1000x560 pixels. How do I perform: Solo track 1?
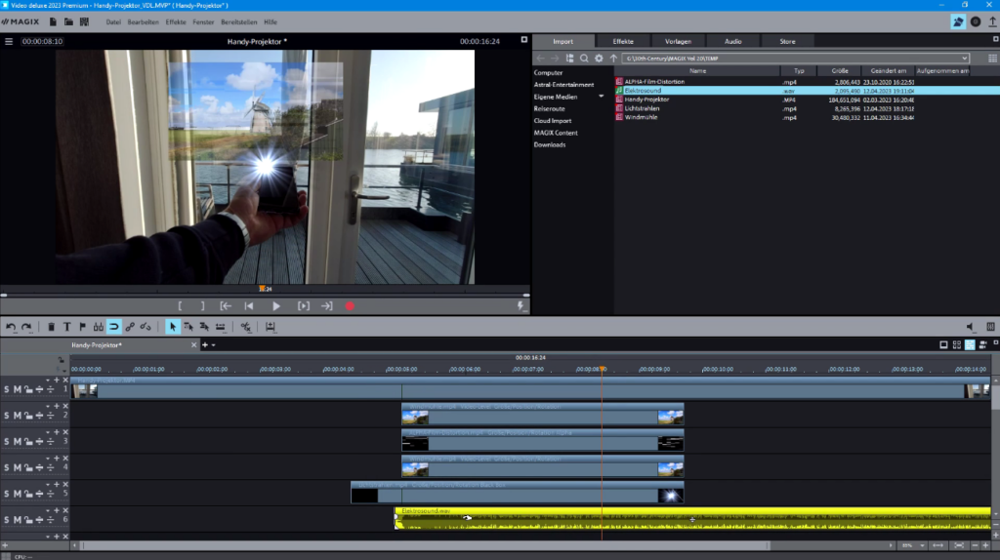7,389
